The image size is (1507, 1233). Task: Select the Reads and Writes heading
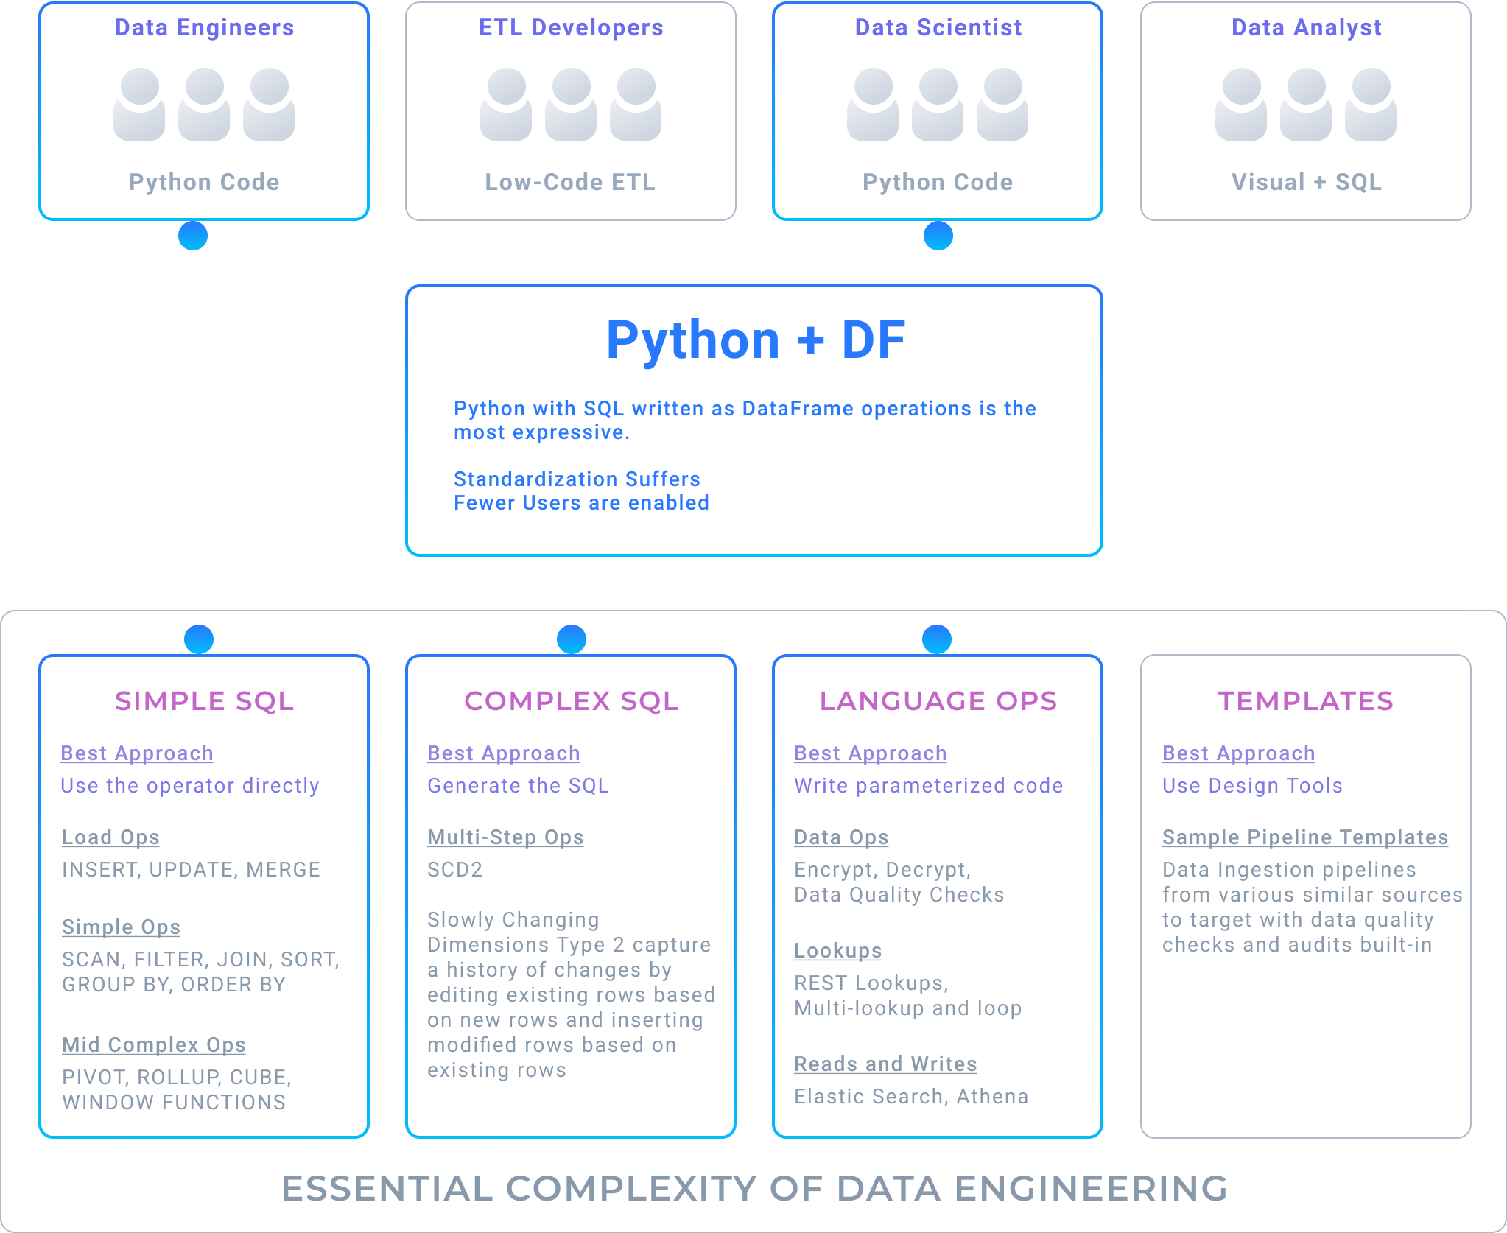[x=885, y=1064]
